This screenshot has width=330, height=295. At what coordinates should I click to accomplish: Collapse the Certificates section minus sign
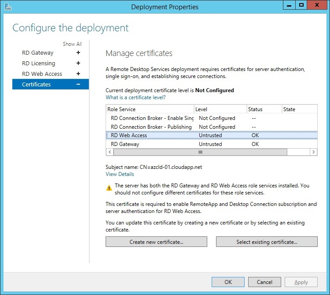78,84
